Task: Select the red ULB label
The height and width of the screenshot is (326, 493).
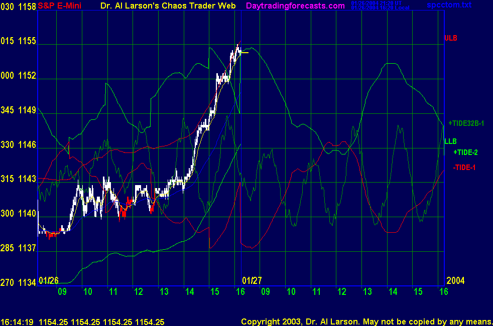Action: click(450, 38)
